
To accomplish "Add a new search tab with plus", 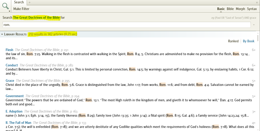I will 29,3.
